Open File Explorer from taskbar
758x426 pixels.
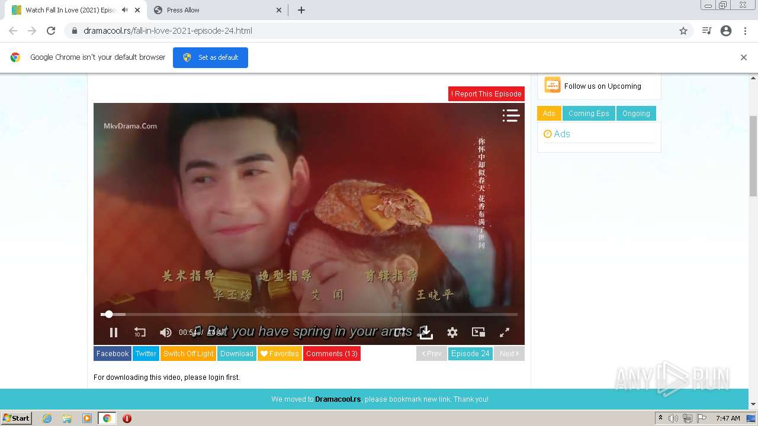[x=67, y=418]
